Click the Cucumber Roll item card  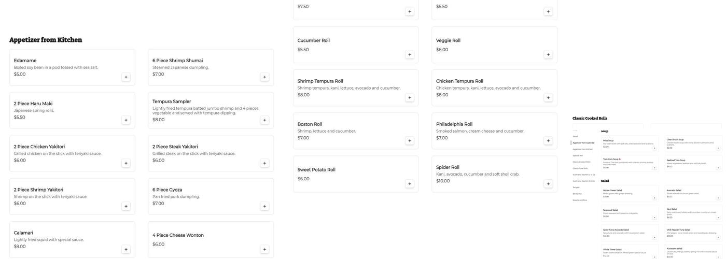pos(355,45)
